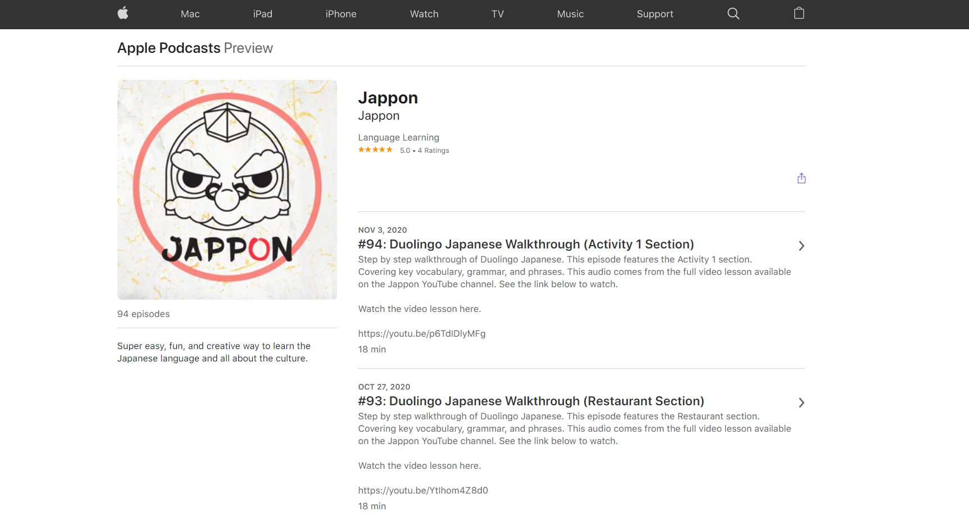Click 'Watch the video lesson here.' under #94
This screenshot has height=525, width=969.
(x=420, y=309)
